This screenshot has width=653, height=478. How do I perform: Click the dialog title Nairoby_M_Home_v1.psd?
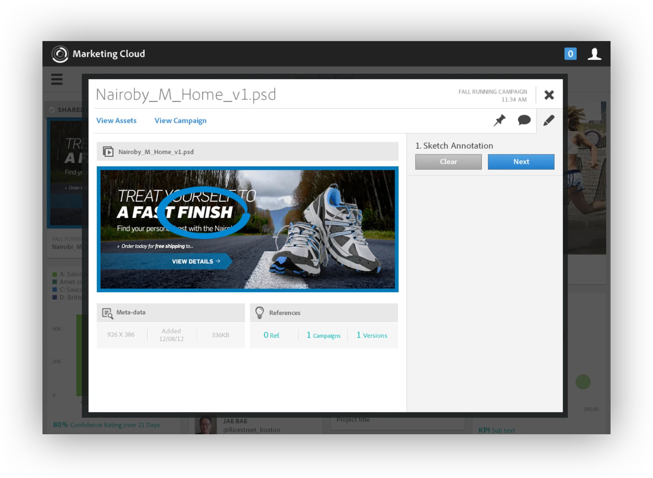186,94
